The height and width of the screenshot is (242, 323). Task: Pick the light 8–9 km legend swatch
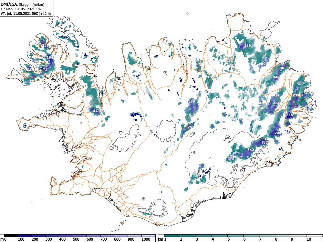pyautogui.click(x=283, y=236)
